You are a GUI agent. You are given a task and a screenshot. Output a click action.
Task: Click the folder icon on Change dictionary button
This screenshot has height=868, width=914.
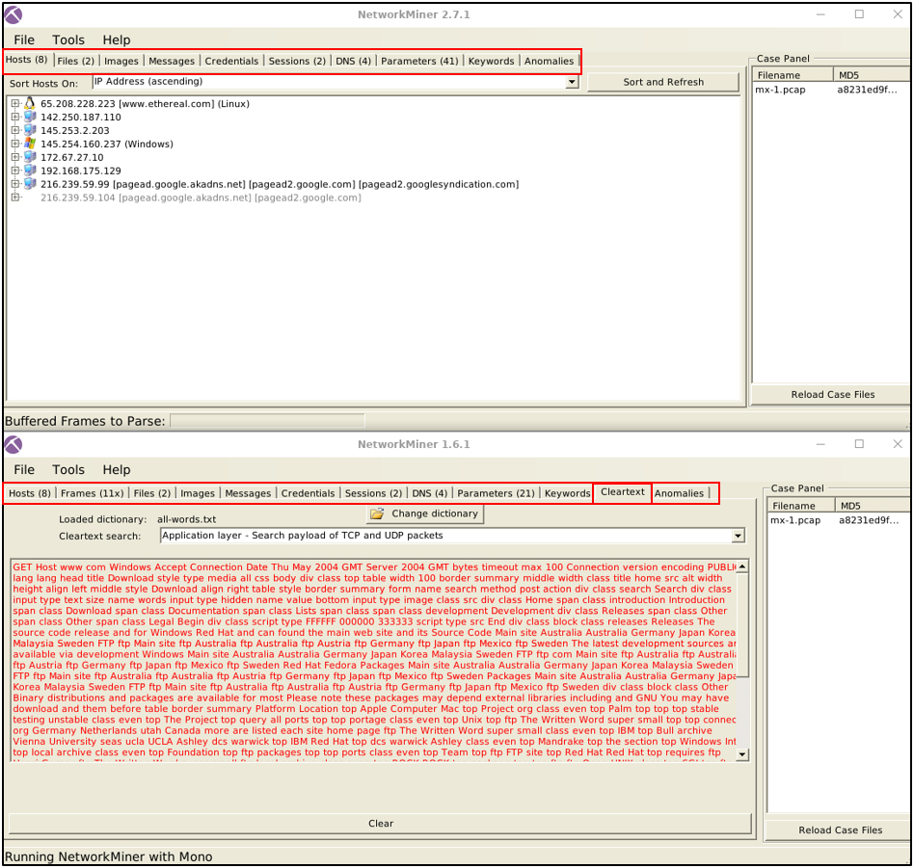point(377,513)
